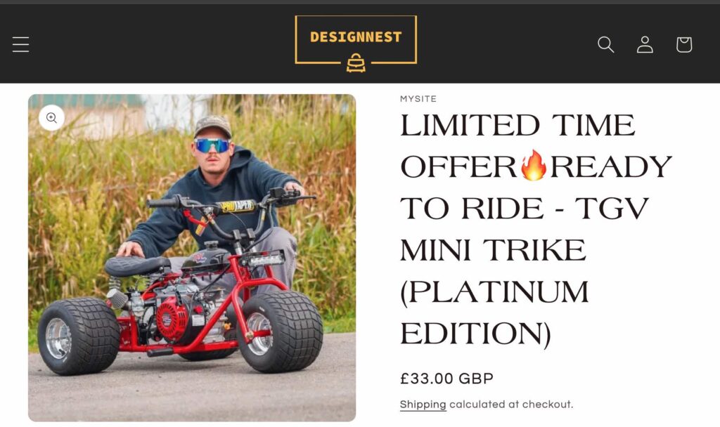View the shopping cart
The height and width of the screenshot is (427, 720).
click(x=683, y=44)
